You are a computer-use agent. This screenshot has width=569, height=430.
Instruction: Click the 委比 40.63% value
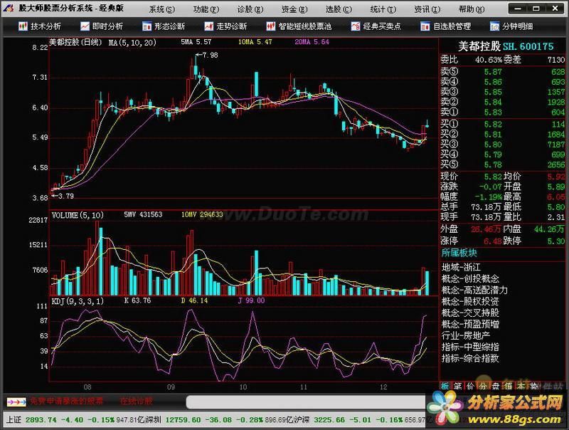click(489, 59)
